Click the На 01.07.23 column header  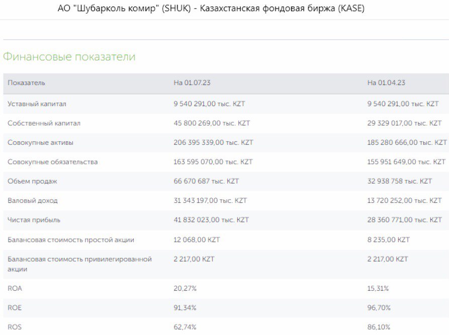point(192,83)
